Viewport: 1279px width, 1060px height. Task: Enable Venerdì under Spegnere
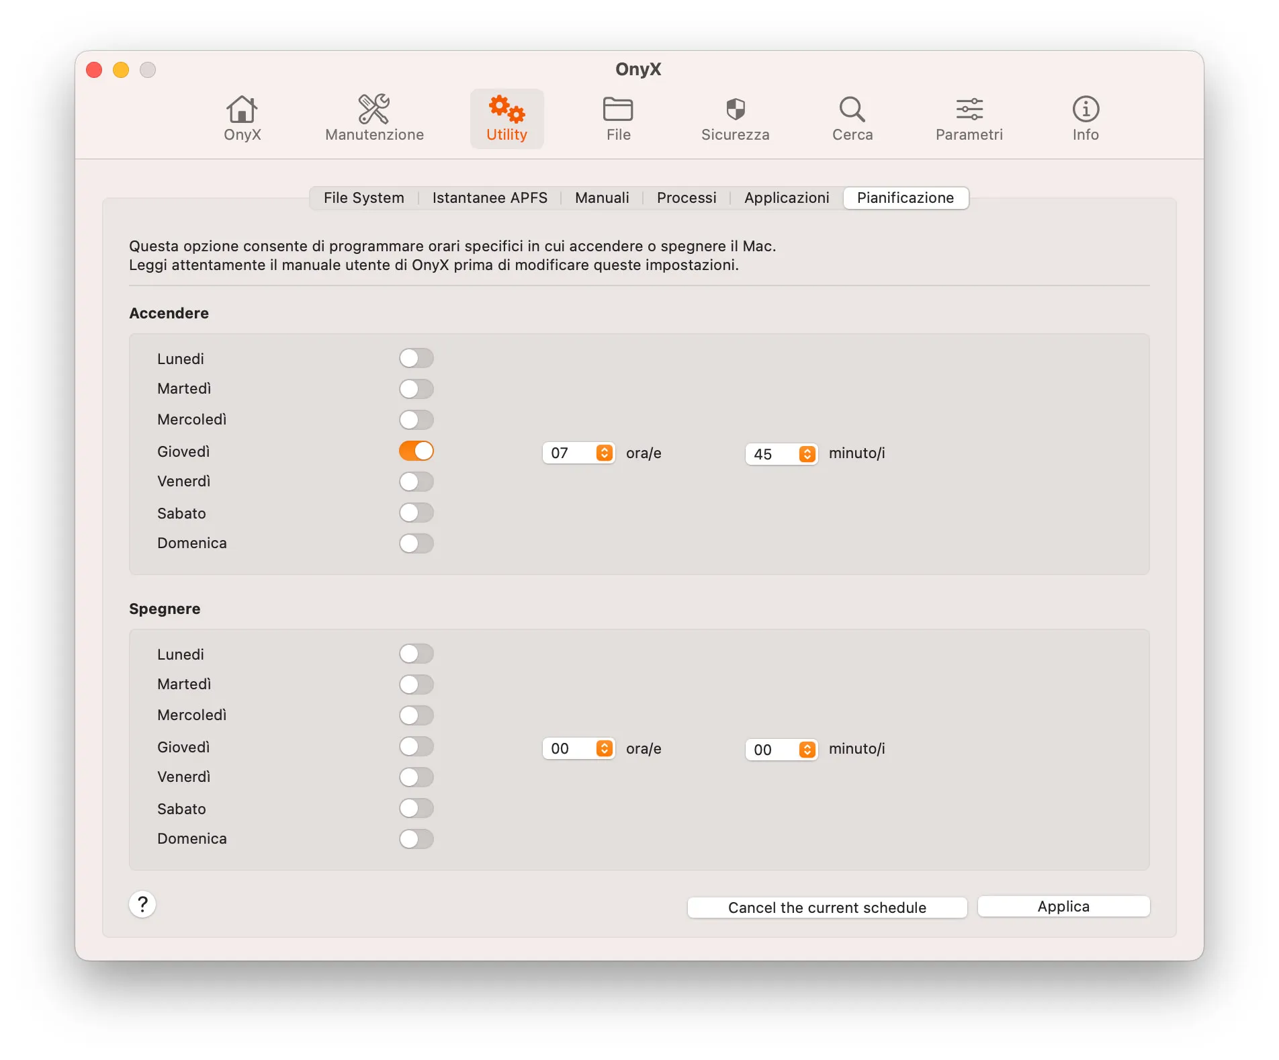coord(416,777)
